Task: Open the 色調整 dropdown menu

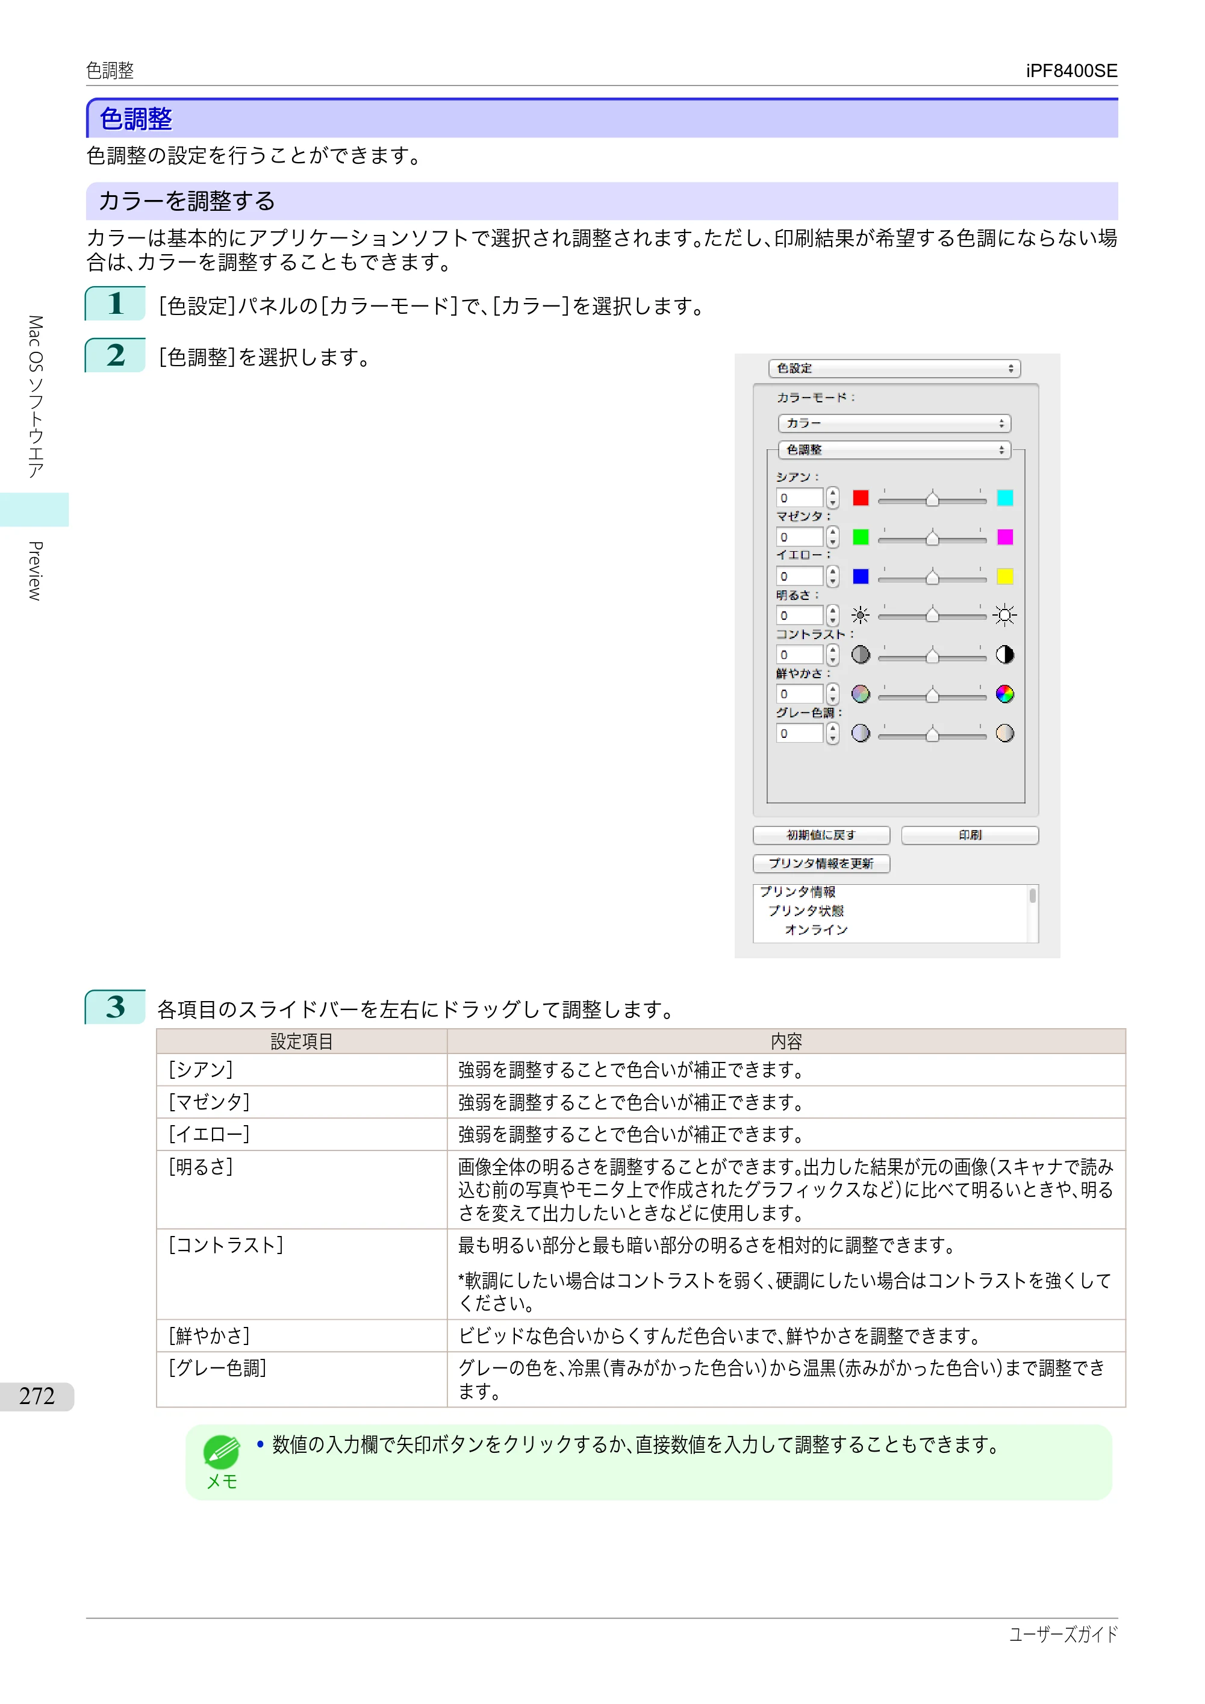Action: pyautogui.click(x=895, y=451)
